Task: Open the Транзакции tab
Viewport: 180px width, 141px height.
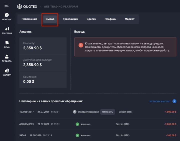Action: click(70, 19)
